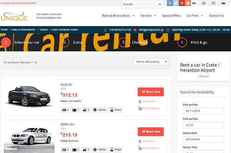Screen dimensions: 231x153
Task: Click the Go back link
Action: click(204, 76)
